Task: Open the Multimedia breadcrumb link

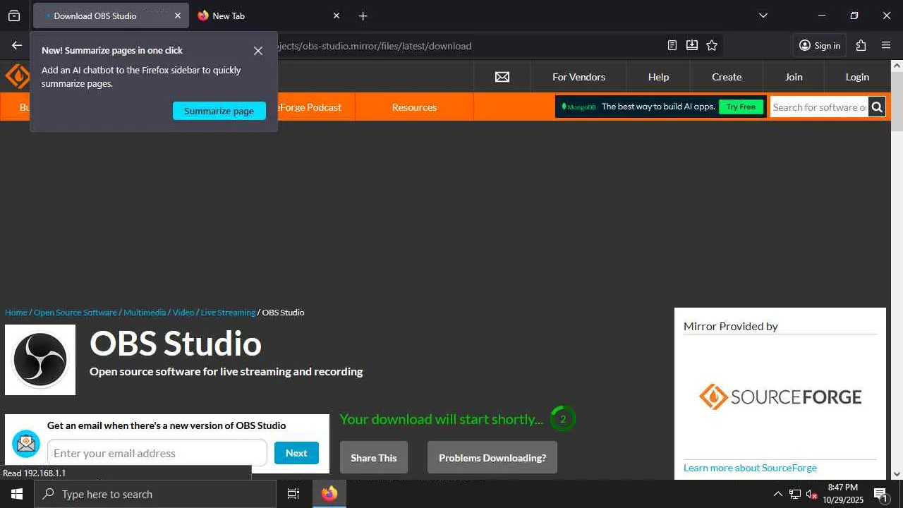Action: (145, 313)
